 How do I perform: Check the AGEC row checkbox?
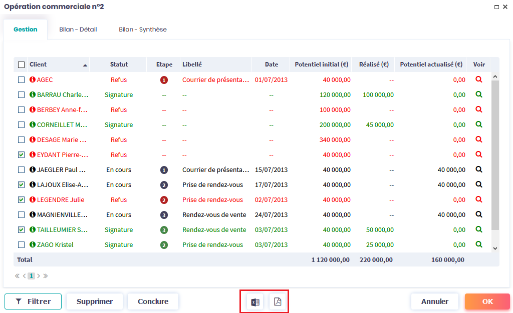[x=21, y=80]
